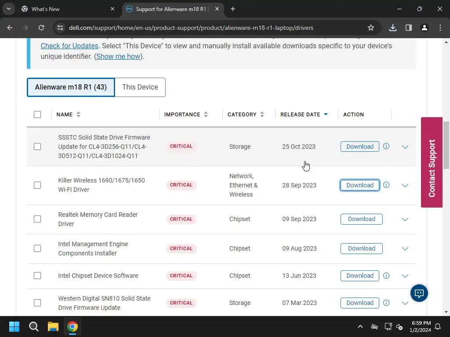Click the browser back arrow

(x=10, y=28)
